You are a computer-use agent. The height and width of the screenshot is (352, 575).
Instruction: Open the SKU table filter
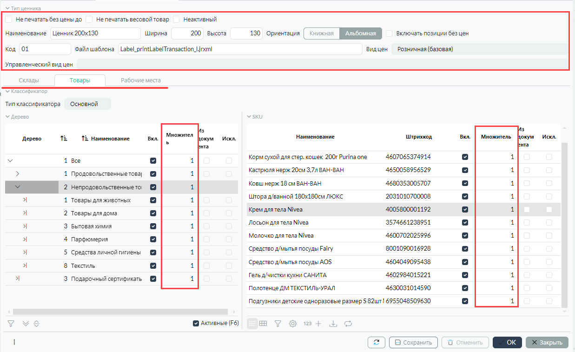coord(278,324)
